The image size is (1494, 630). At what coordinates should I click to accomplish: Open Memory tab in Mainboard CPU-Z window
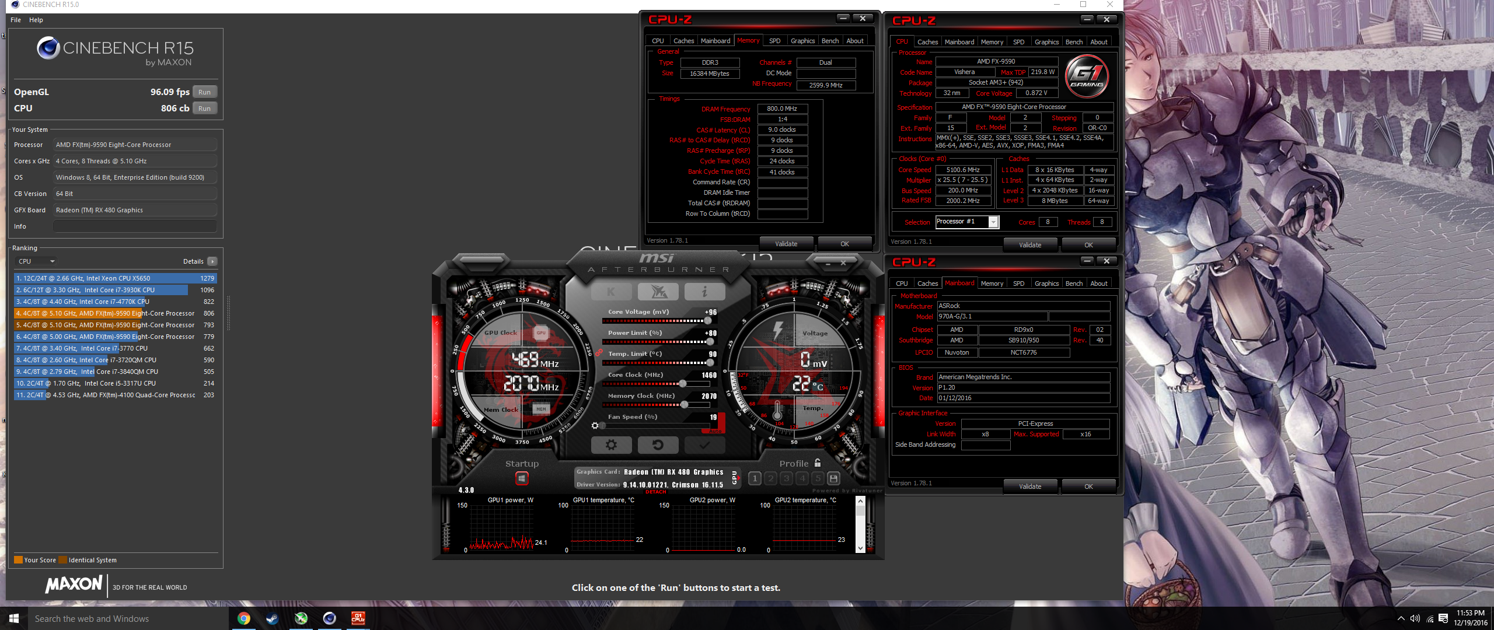tap(992, 283)
